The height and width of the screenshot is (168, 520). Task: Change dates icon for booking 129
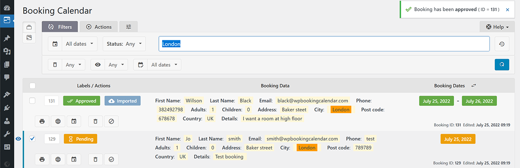(x=74, y=159)
